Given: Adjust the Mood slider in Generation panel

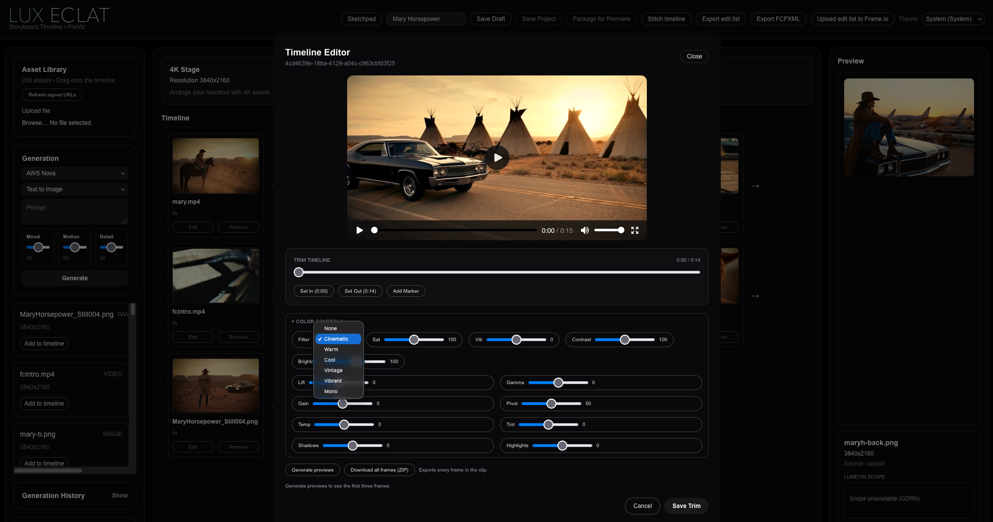Looking at the screenshot, I should 38,247.
